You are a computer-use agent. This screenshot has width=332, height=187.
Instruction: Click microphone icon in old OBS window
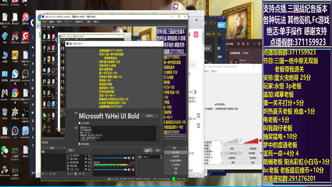(x=241, y=141)
